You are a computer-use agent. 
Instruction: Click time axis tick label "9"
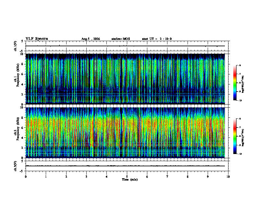208,177
